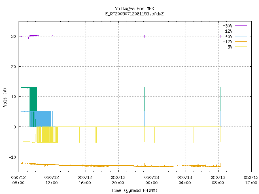Click the "Time (yymmdd HH:MM)" x-axis title
259x194 pixels.
pyautogui.click(x=134, y=190)
